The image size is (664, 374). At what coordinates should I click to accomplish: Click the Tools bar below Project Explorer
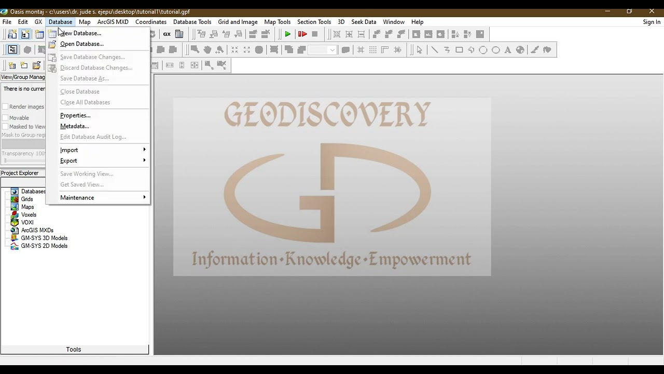[x=74, y=350]
